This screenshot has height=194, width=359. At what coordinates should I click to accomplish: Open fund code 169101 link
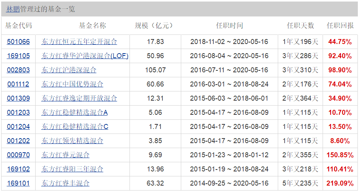pos(18,183)
